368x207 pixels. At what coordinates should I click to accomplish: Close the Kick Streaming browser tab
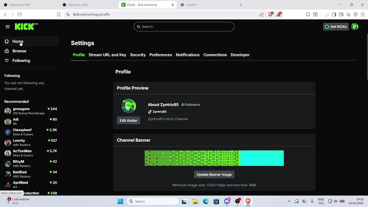[x=172, y=5]
